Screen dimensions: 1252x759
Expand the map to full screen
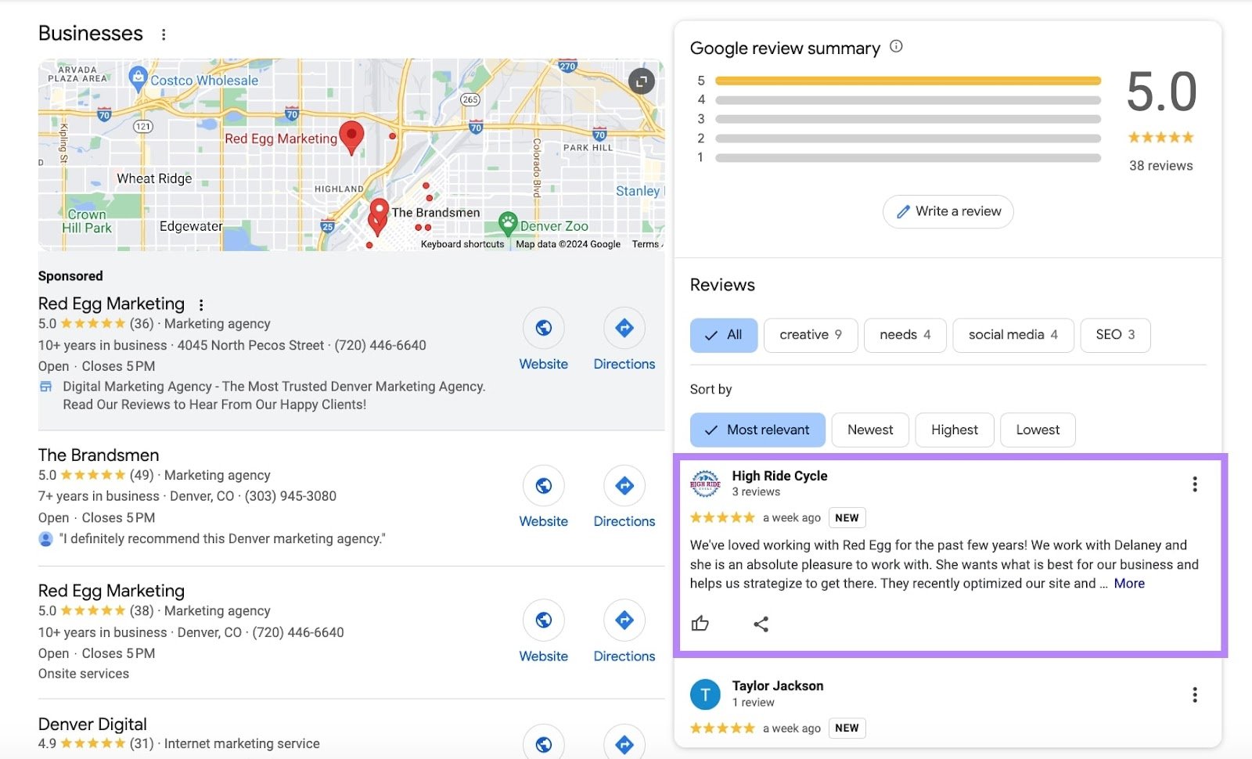641,81
